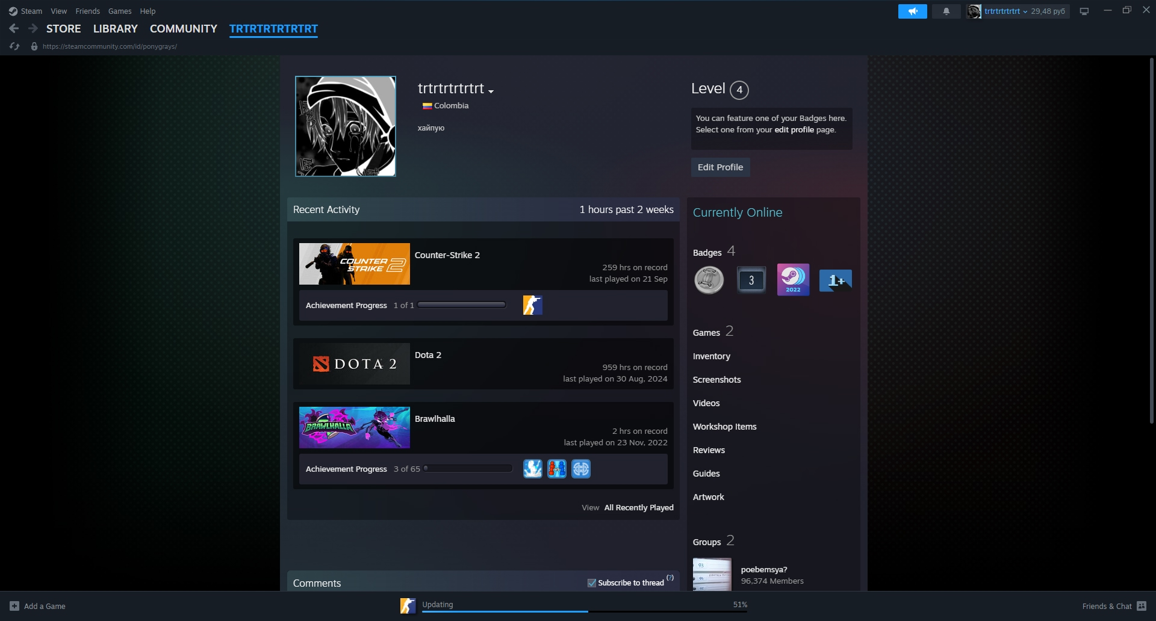Image resolution: width=1156 pixels, height=621 pixels.
Task: Open the All Recently Played link
Action: 639,507
